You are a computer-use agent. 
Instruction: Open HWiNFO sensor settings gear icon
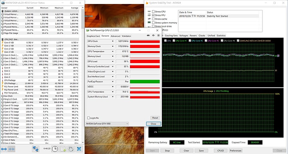pos(71,149)
